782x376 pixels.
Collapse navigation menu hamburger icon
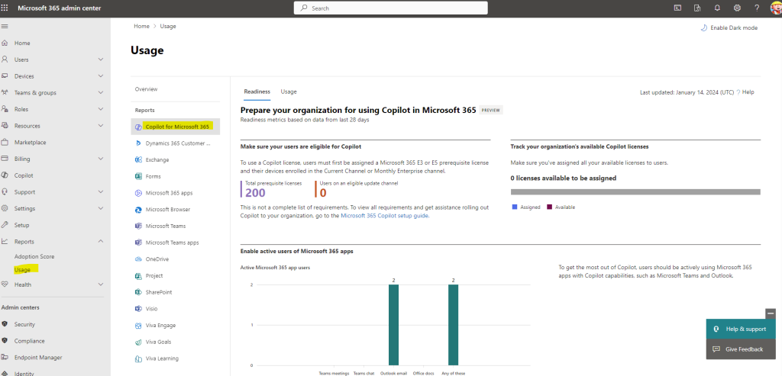pyautogui.click(x=5, y=26)
